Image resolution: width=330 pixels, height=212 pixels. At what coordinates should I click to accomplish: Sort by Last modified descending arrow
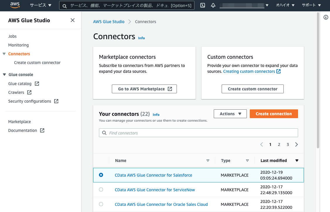point(297,161)
